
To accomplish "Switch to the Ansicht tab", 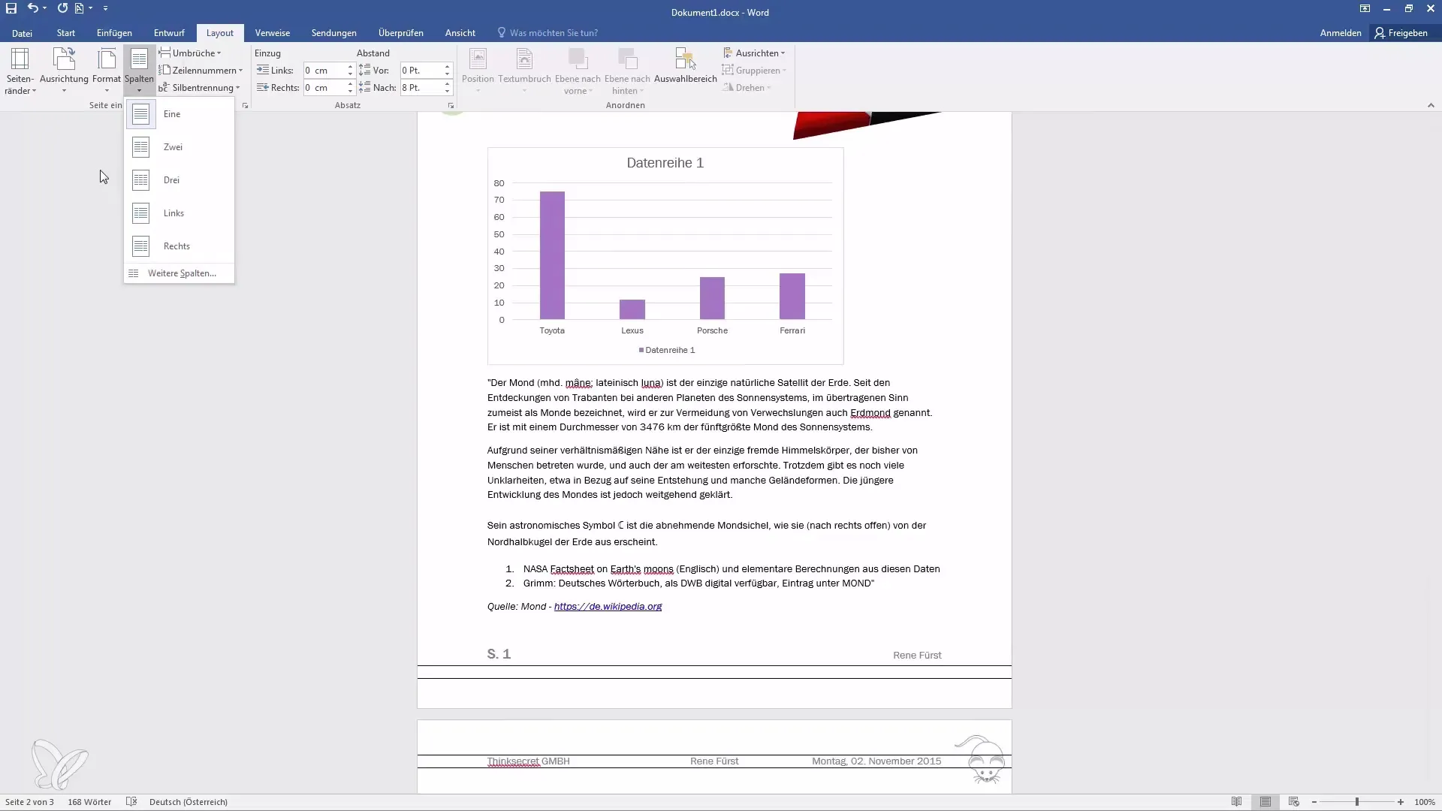I will coord(460,33).
